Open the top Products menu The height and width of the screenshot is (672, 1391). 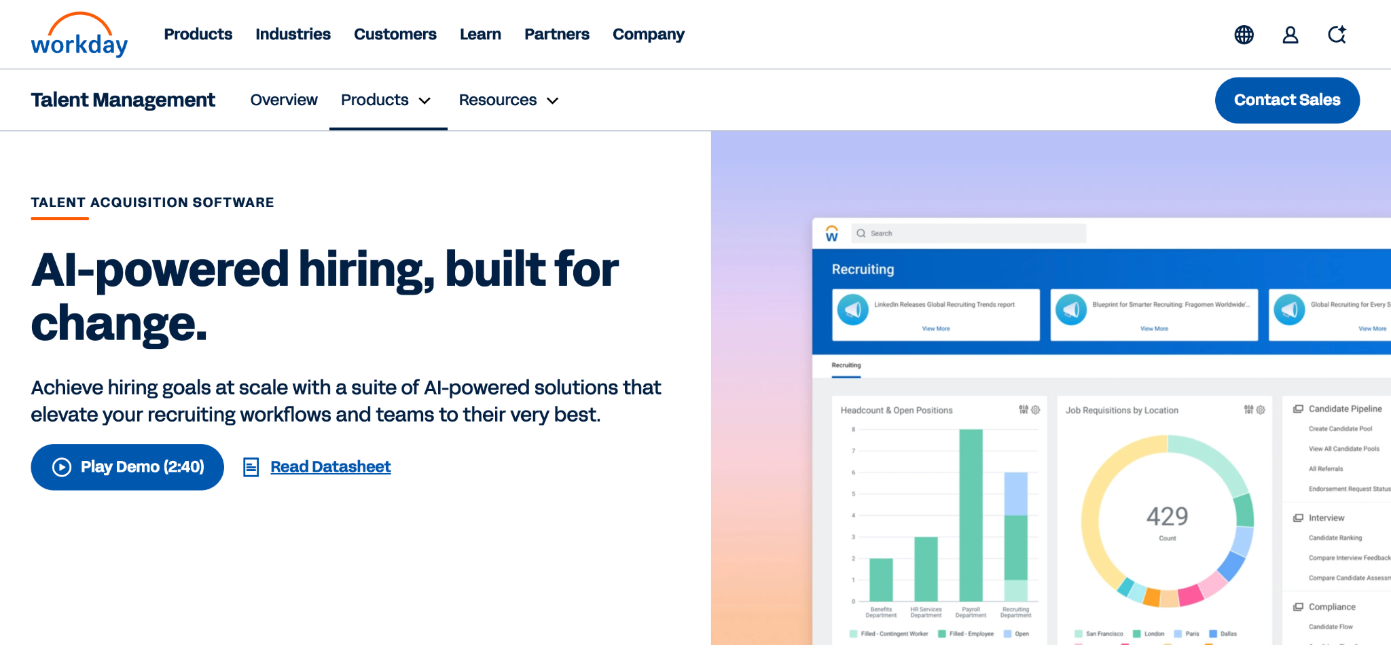[198, 34]
